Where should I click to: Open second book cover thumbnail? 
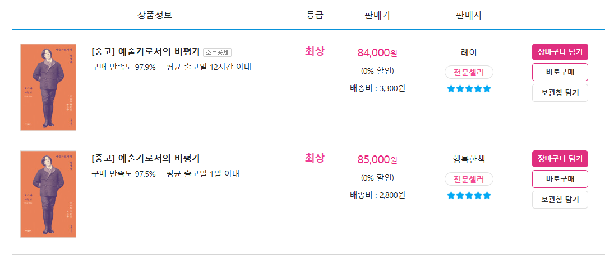point(48,194)
